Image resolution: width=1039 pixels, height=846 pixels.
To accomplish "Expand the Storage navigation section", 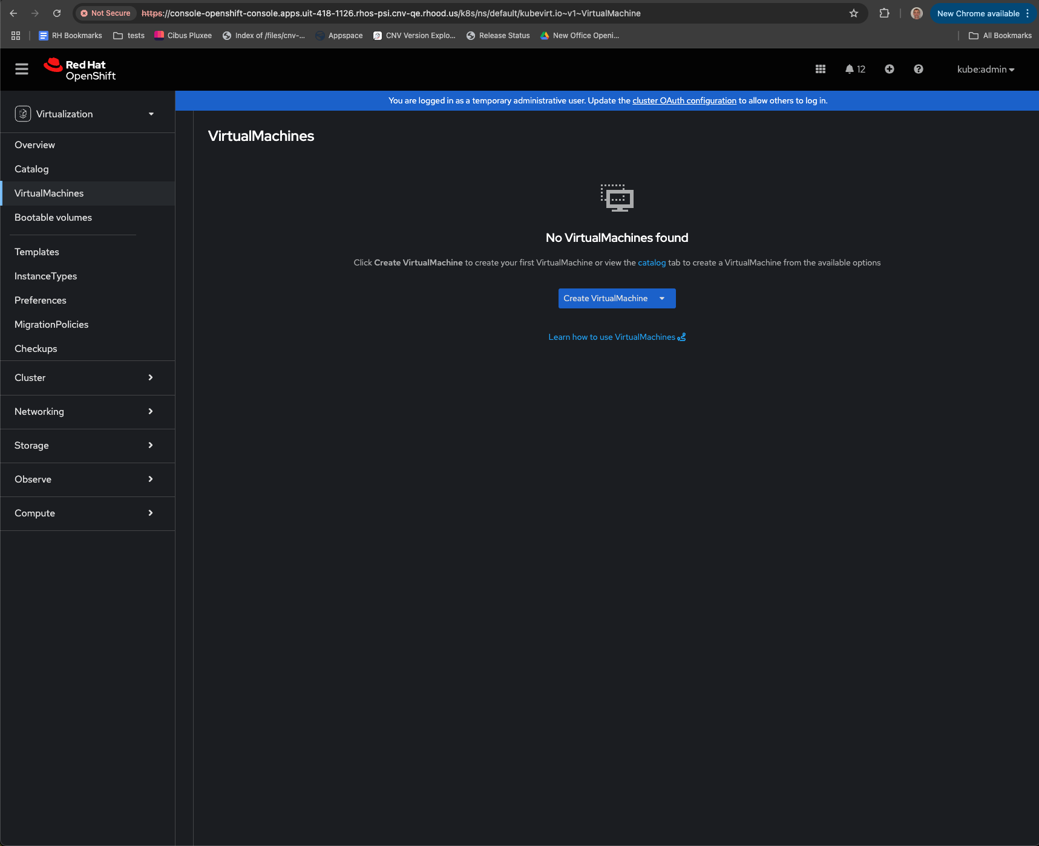I will pos(88,446).
